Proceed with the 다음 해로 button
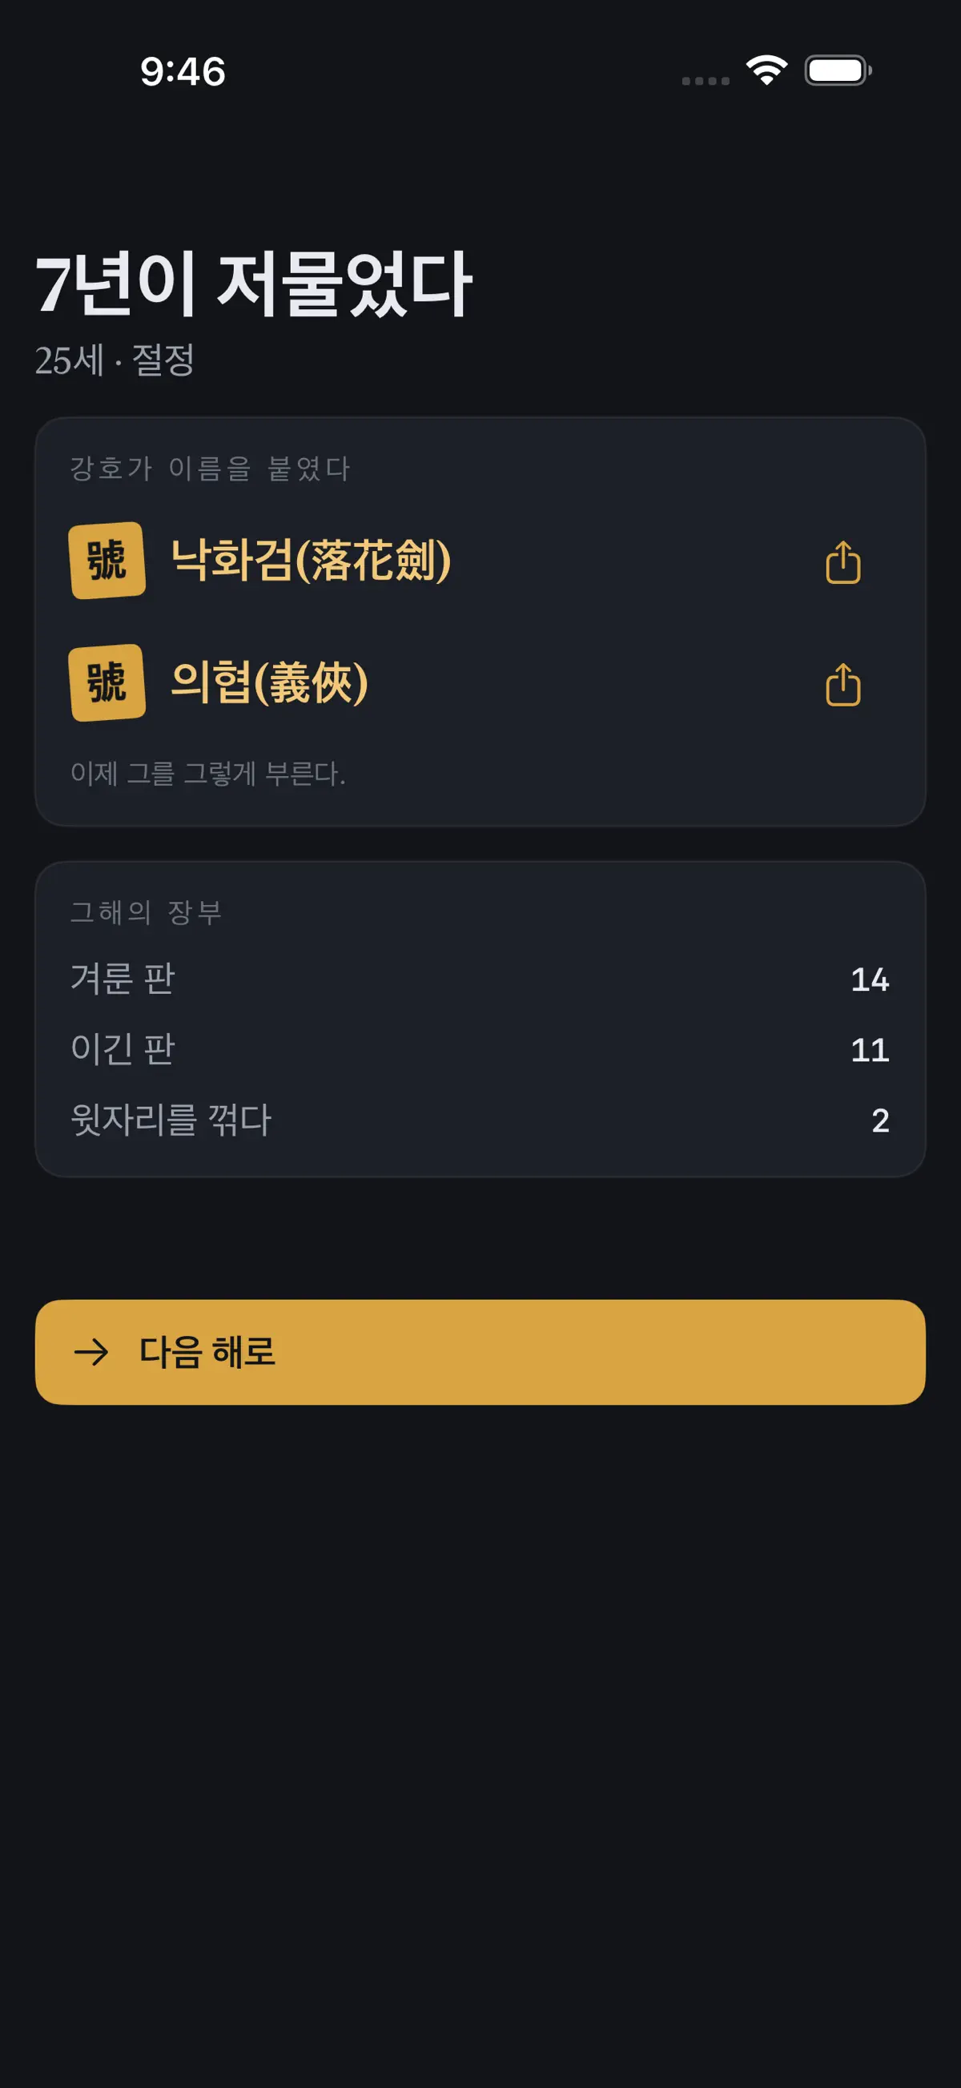 [x=480, y=1352]
